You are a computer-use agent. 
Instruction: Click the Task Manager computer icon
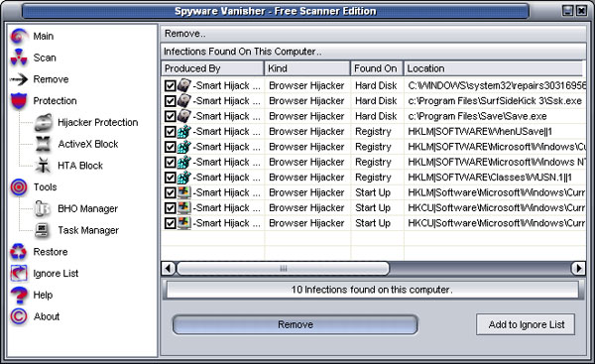[42, 230]
